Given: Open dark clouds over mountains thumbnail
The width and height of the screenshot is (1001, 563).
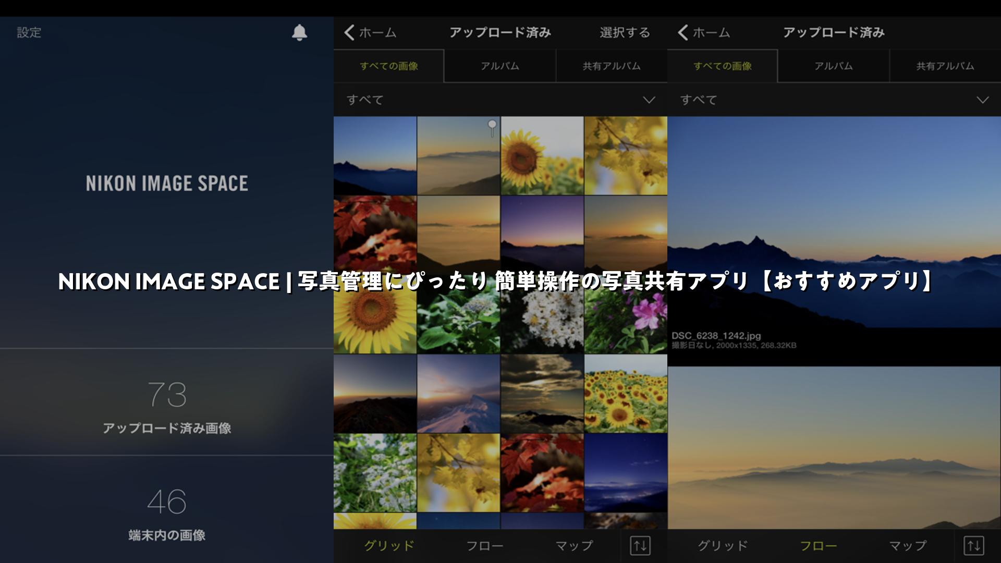Looking at the screenshot, I should (x=542, y=394).
